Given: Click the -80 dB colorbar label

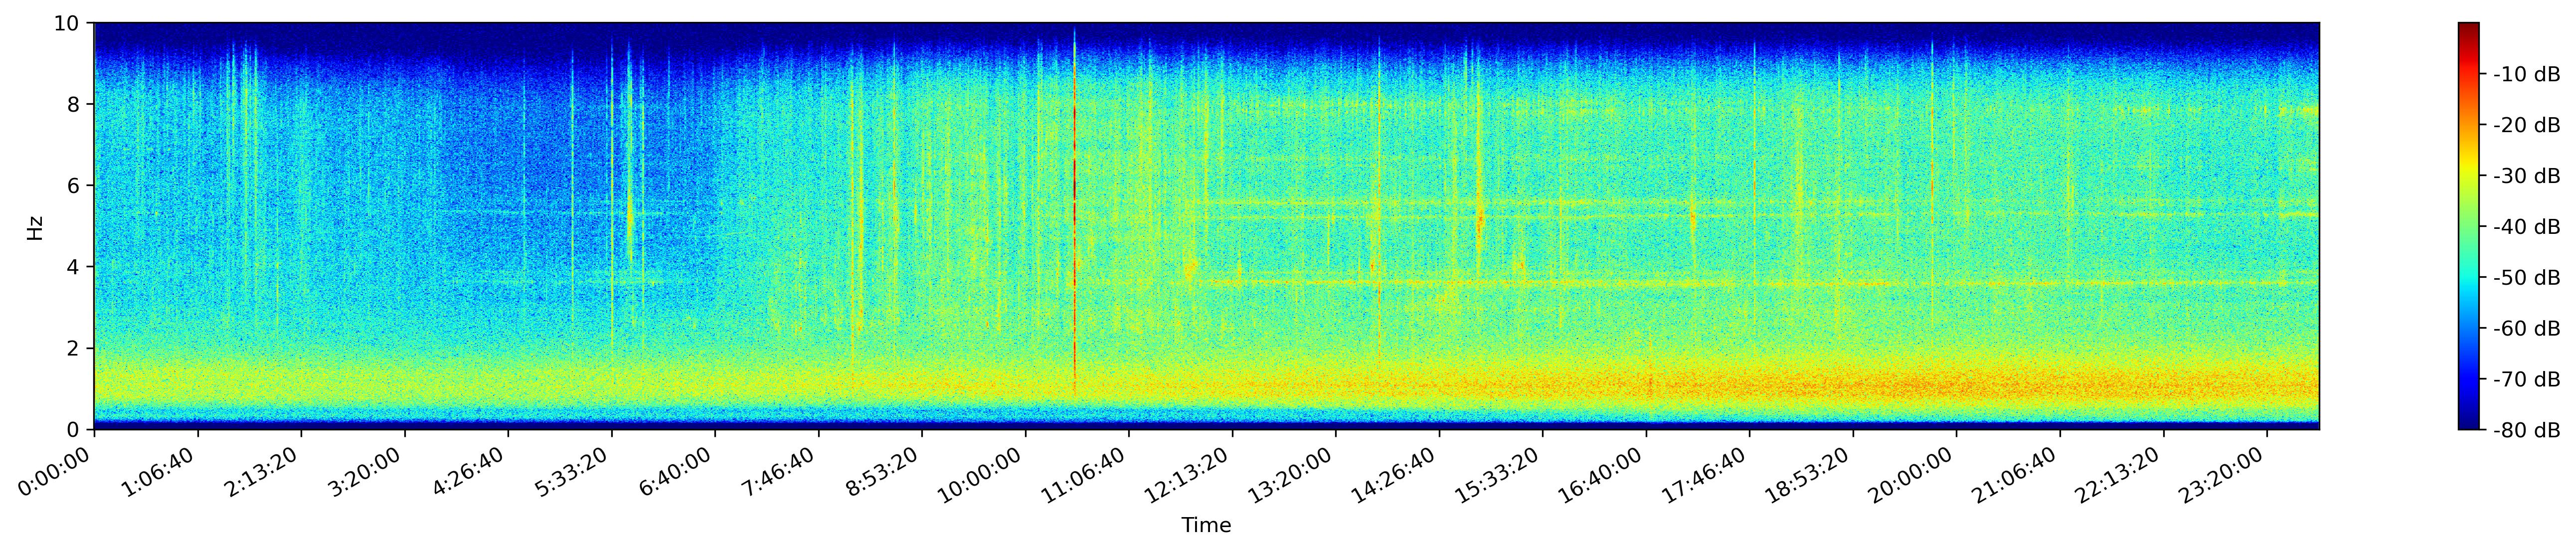Looking at the screenshot, I should [2526, 430].
